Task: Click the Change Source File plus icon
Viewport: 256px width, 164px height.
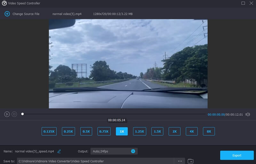Action: (7, 14)
